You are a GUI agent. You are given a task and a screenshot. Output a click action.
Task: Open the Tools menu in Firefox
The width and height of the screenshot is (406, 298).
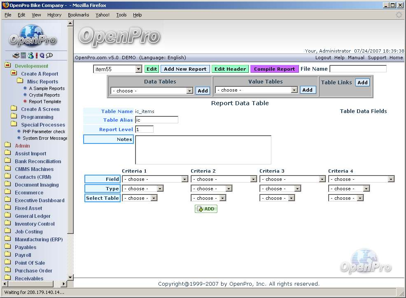[x=121, y=15]
